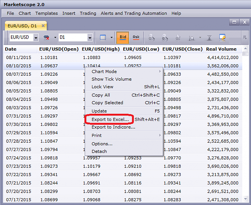The height and width of the screenshot is (205, 251).
Task: Open Options... from context menu
Action: tap(124, 144)
